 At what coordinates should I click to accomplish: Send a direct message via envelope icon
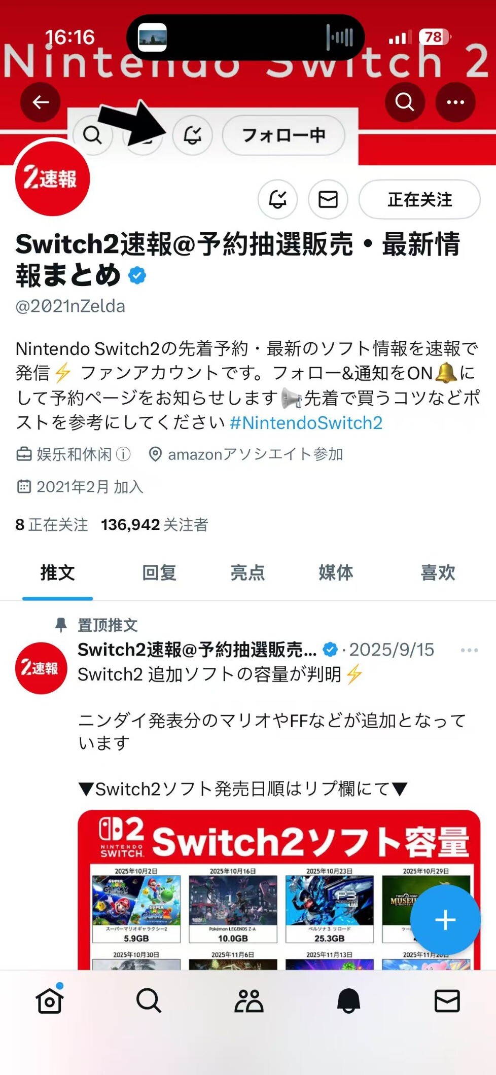328,199
